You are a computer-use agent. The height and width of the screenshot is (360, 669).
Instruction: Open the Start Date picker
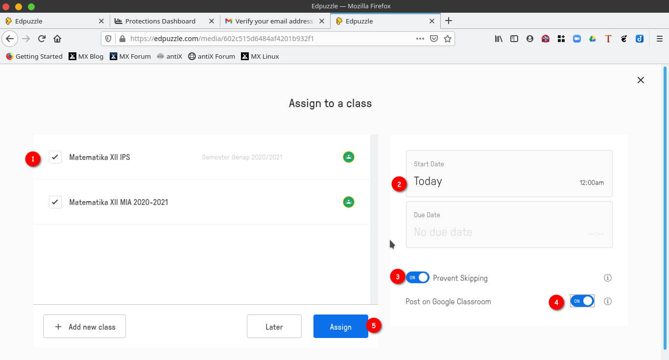tap(509, 174)
